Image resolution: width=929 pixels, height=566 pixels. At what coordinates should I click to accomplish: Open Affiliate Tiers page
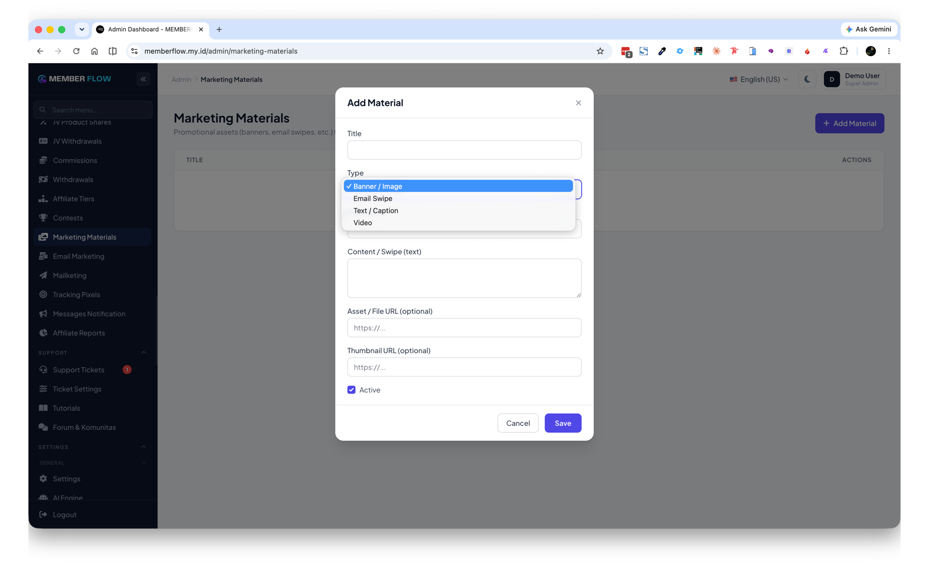92,198
